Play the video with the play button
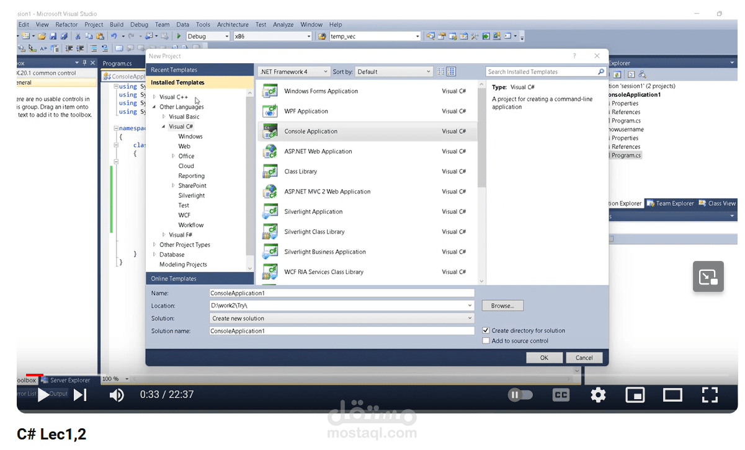 [x=43, y=395]
